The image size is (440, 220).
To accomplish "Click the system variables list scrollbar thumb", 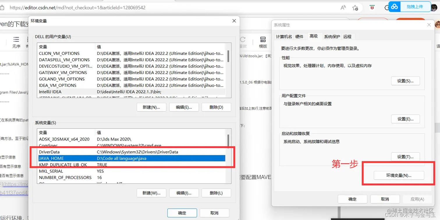I will 228,141.
